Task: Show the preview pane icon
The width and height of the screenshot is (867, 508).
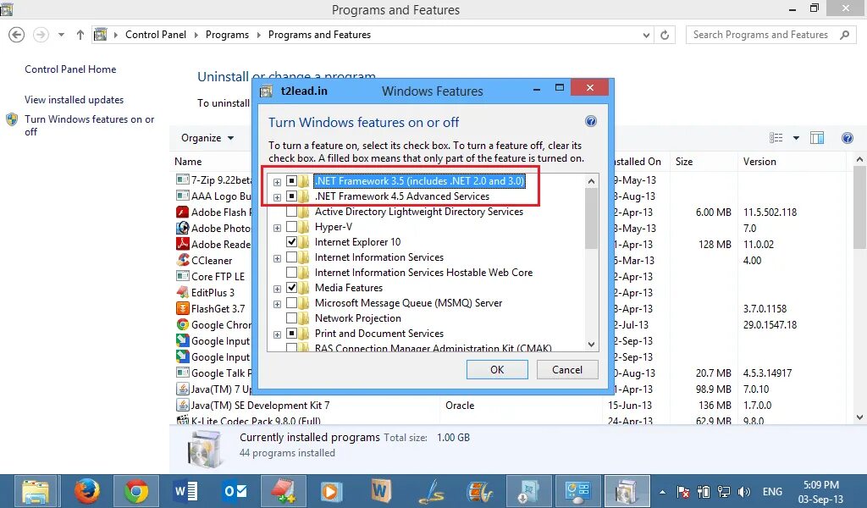Action: [817, 138]
